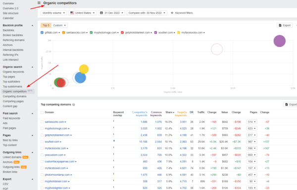Image resolution: width=297 pixels, height=190 pixels.
Task: Click the yellow myfacesocks.com bubble in chart
Action: [x=84, y=69]
